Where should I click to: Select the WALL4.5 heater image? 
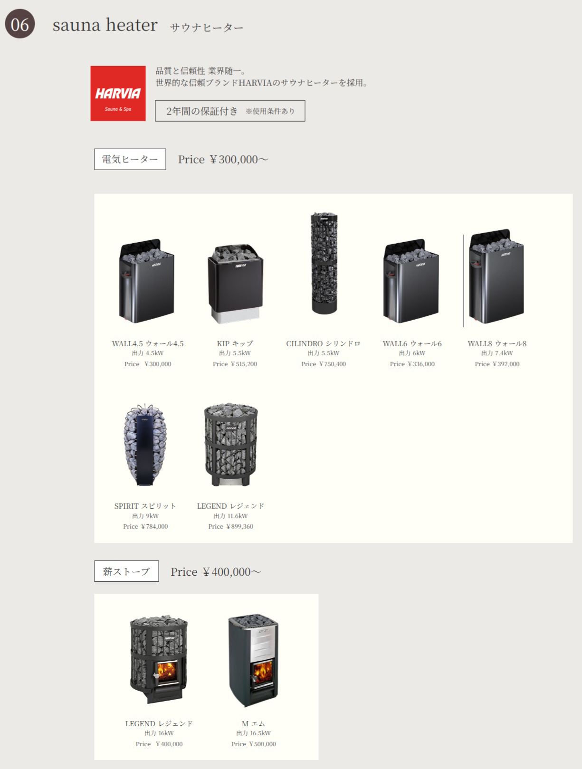pyautogui.click(x=147, y=281)
